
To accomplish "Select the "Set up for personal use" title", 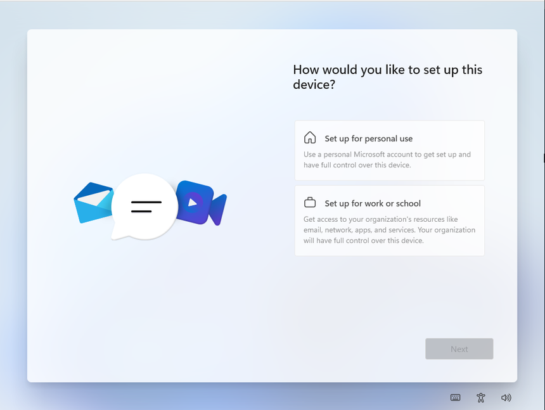I will tap(368, 139).
